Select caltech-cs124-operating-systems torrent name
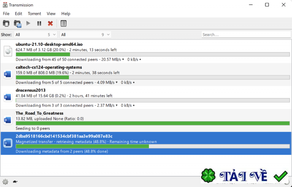This screenshot has height=187, width=292. tap(49, 67)
